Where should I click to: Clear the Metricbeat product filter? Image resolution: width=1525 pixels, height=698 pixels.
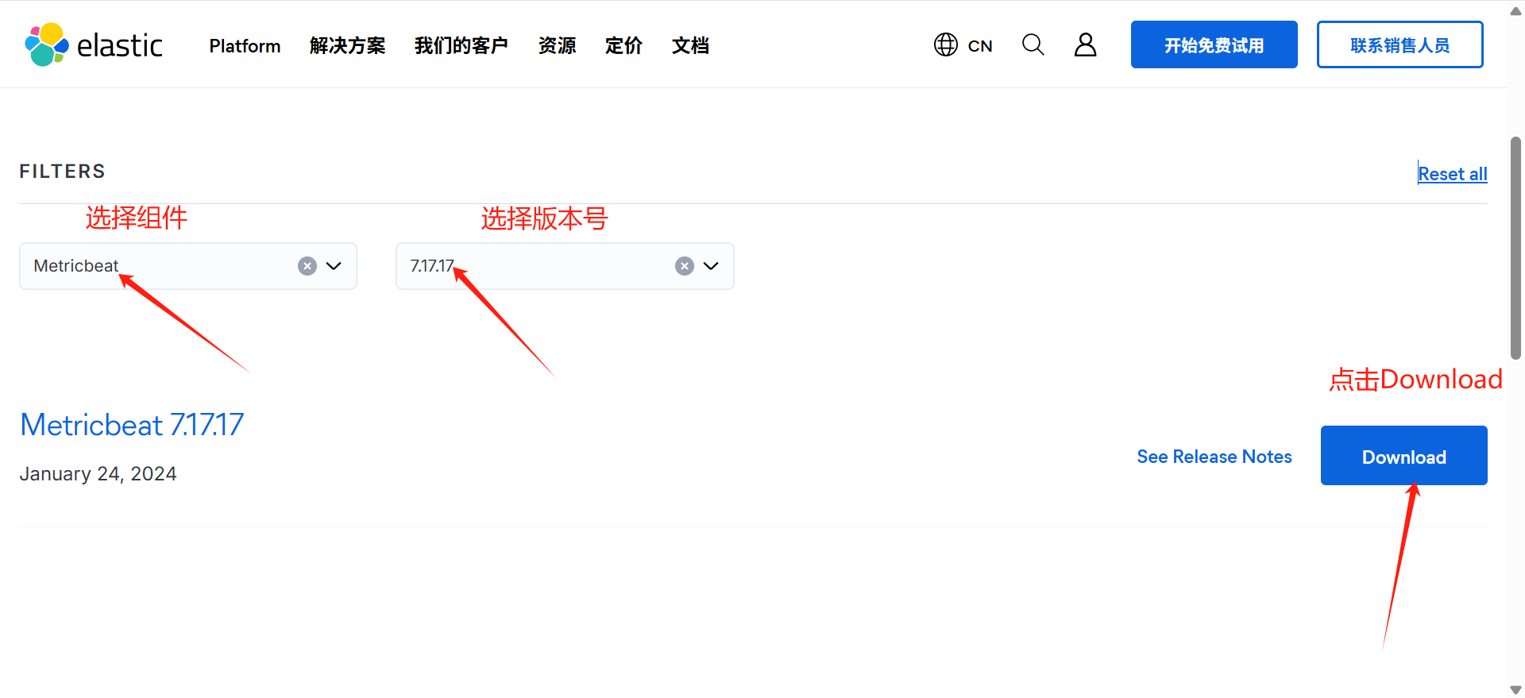coord(307,266)
